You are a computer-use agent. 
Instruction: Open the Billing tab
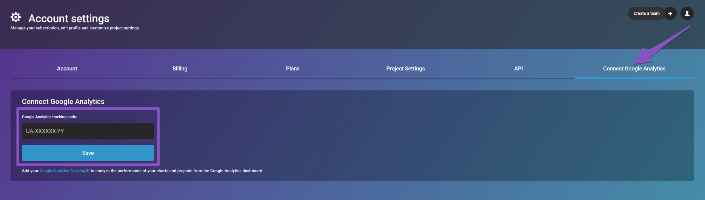coord(180,69)
